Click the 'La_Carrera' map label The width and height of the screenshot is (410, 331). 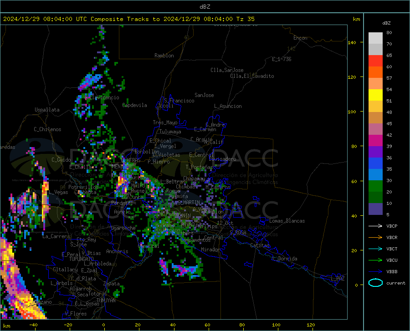point(56,236)
